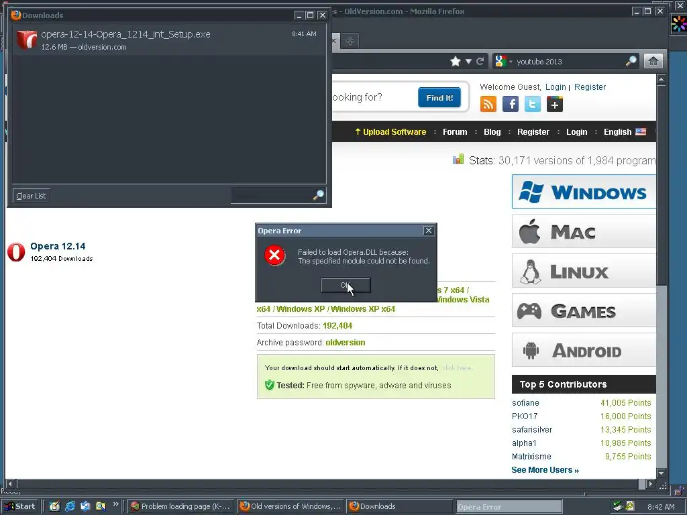Open the Blog menu item
This screenshot has height=515, width=687.
click(492, 132)
